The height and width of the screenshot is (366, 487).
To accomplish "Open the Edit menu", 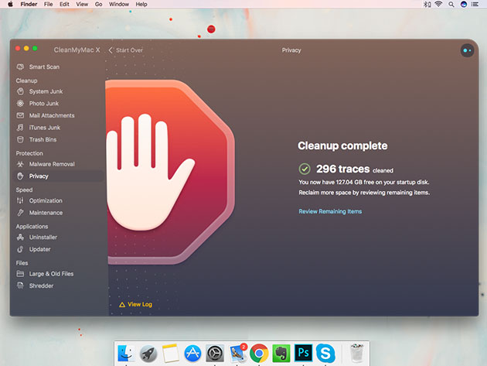I will click(x=64, y=5).
